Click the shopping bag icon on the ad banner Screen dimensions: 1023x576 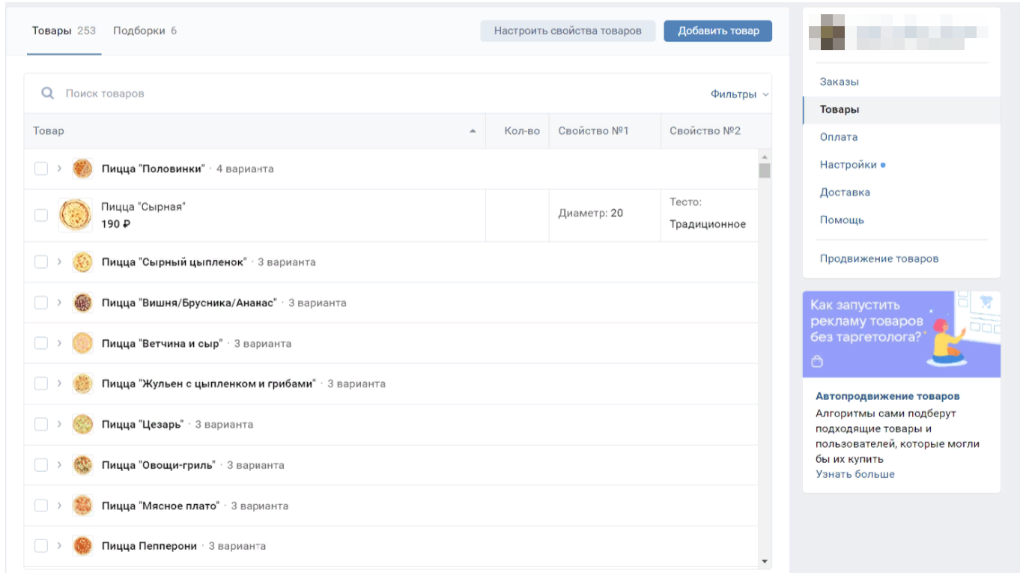click(817, 362)
